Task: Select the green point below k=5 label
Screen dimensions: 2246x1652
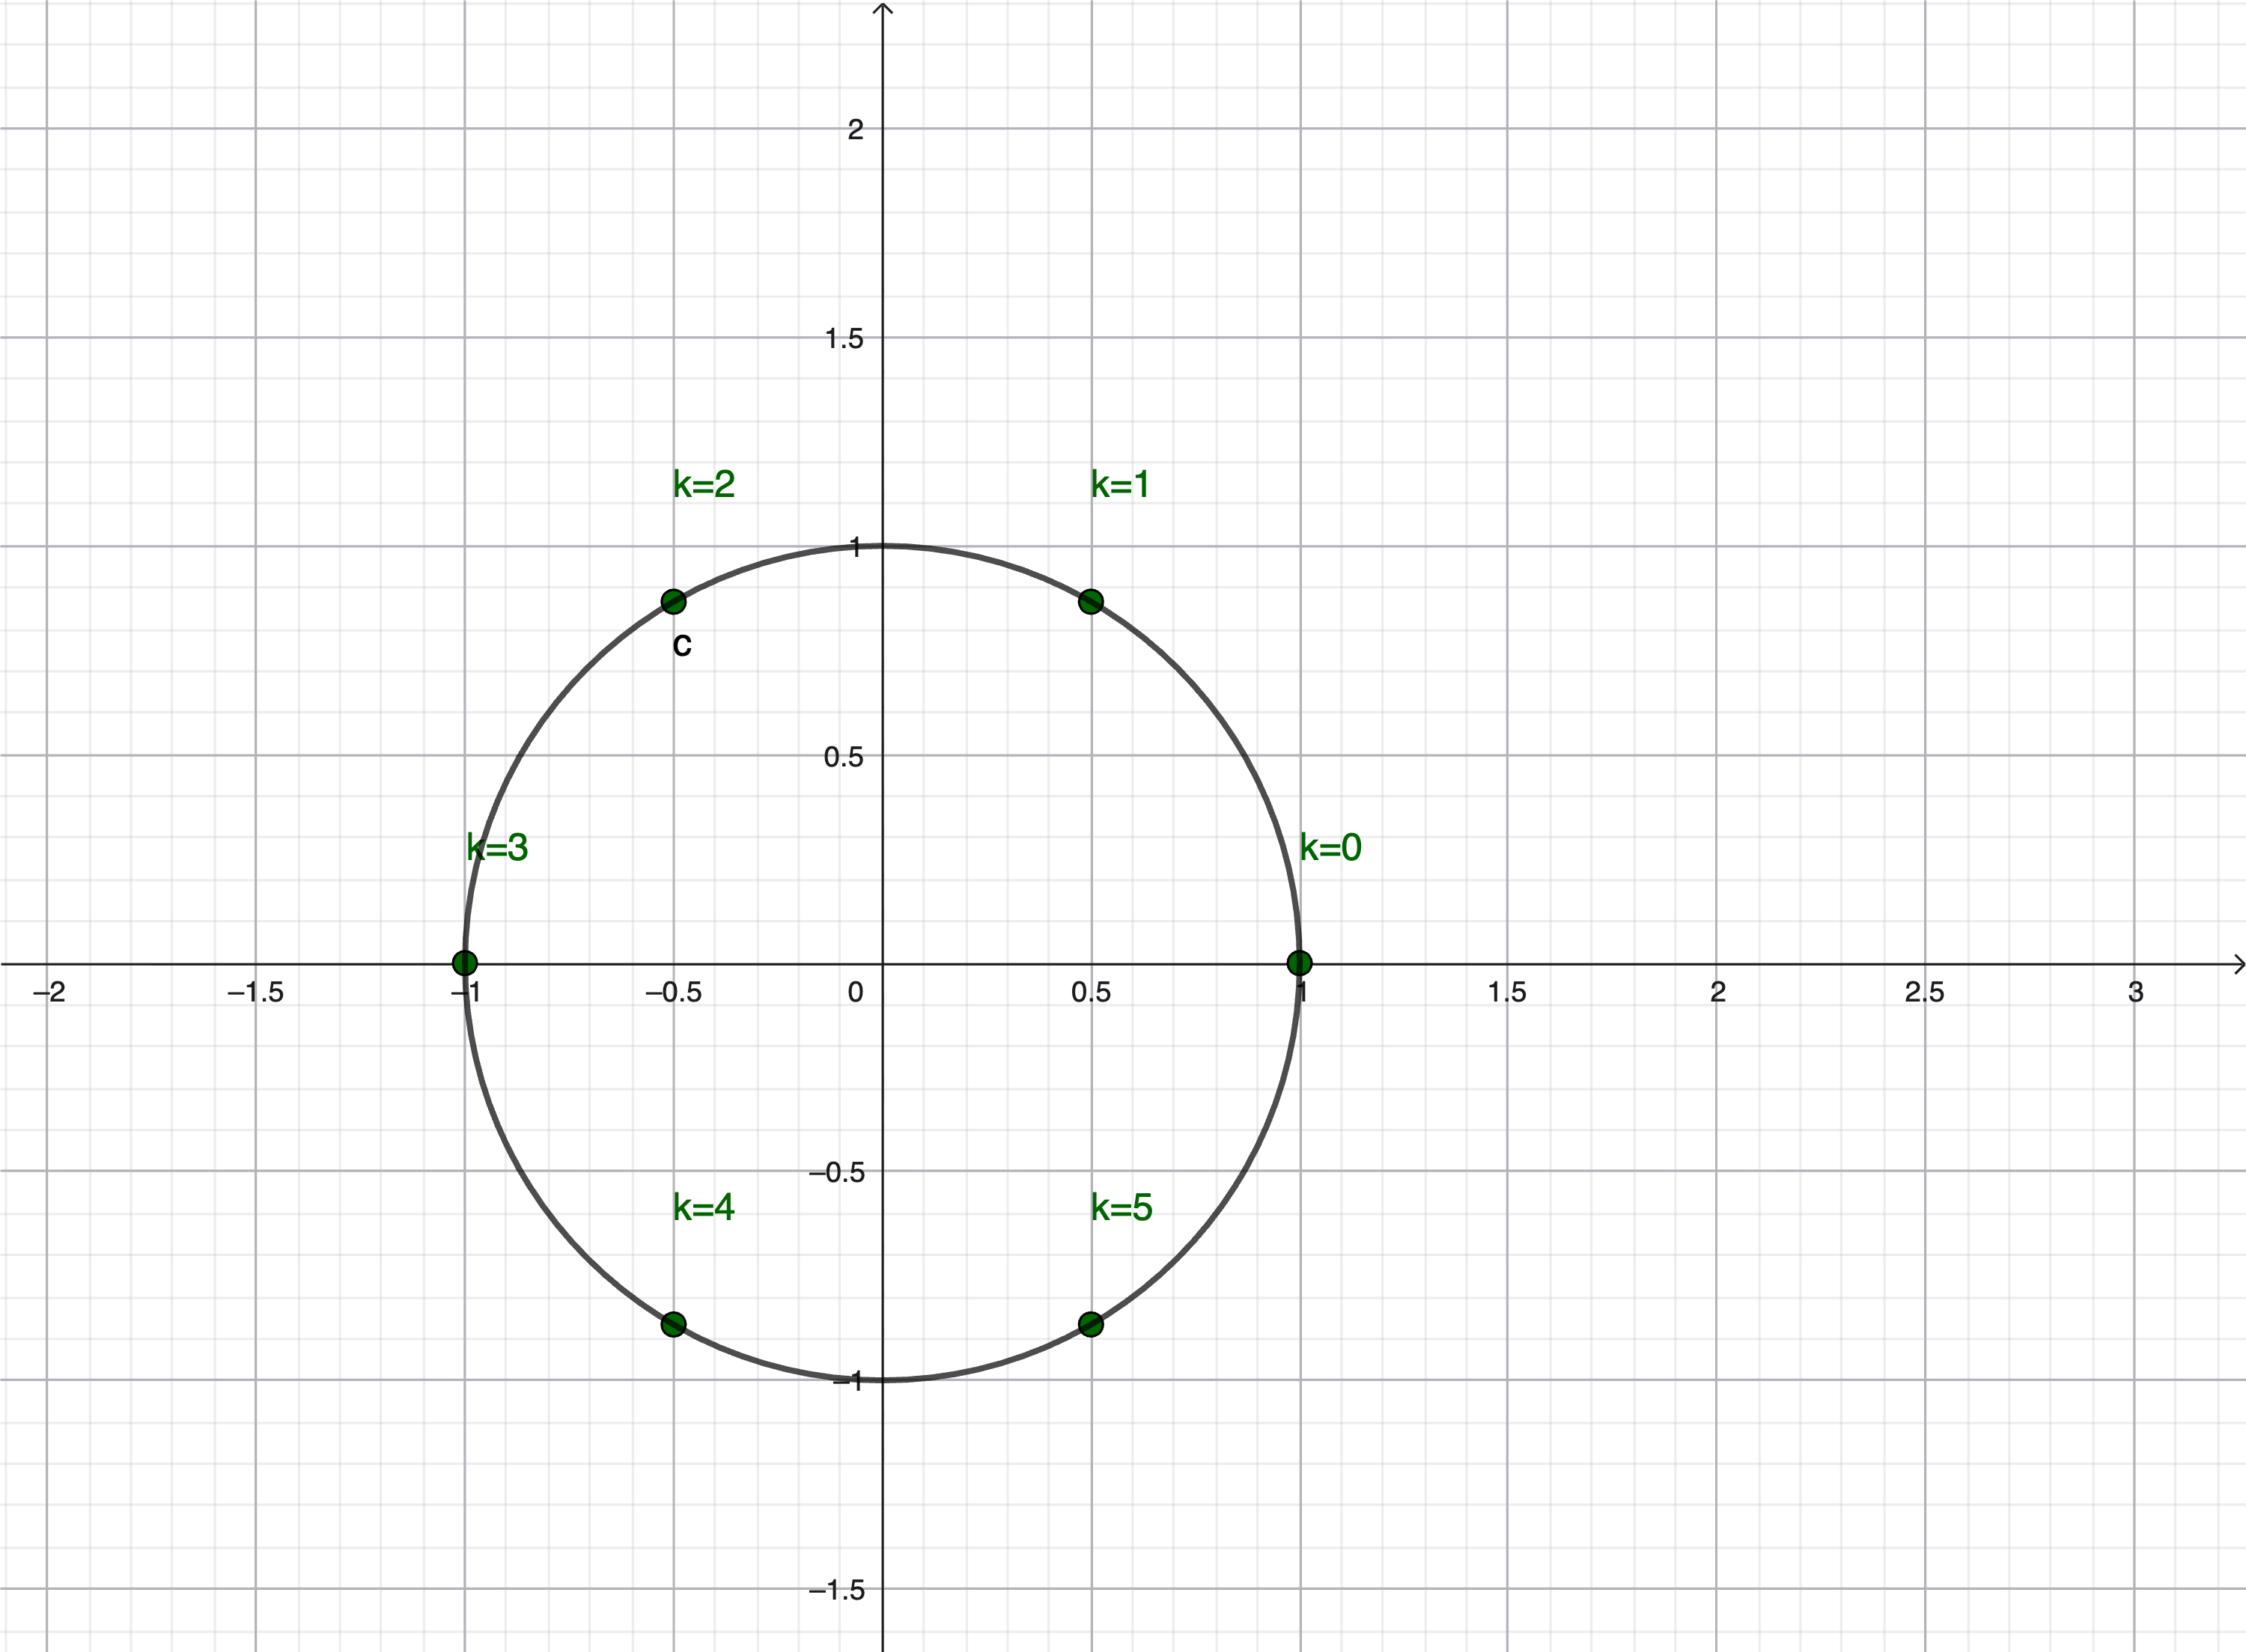Action: click(1091, 1324)
